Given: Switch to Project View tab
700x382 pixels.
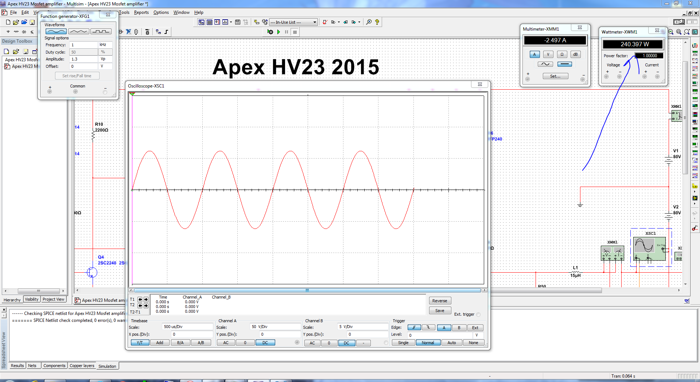Looking at the screenshot, I should pos(53,299).
